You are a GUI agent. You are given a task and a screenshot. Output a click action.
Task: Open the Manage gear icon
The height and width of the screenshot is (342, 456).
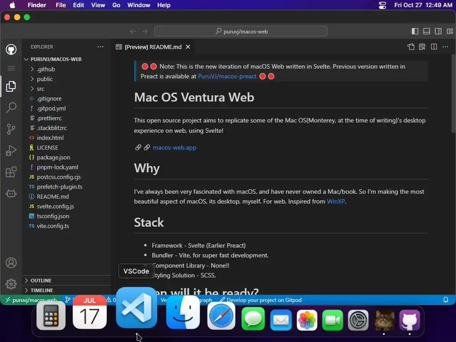(11, 284)
